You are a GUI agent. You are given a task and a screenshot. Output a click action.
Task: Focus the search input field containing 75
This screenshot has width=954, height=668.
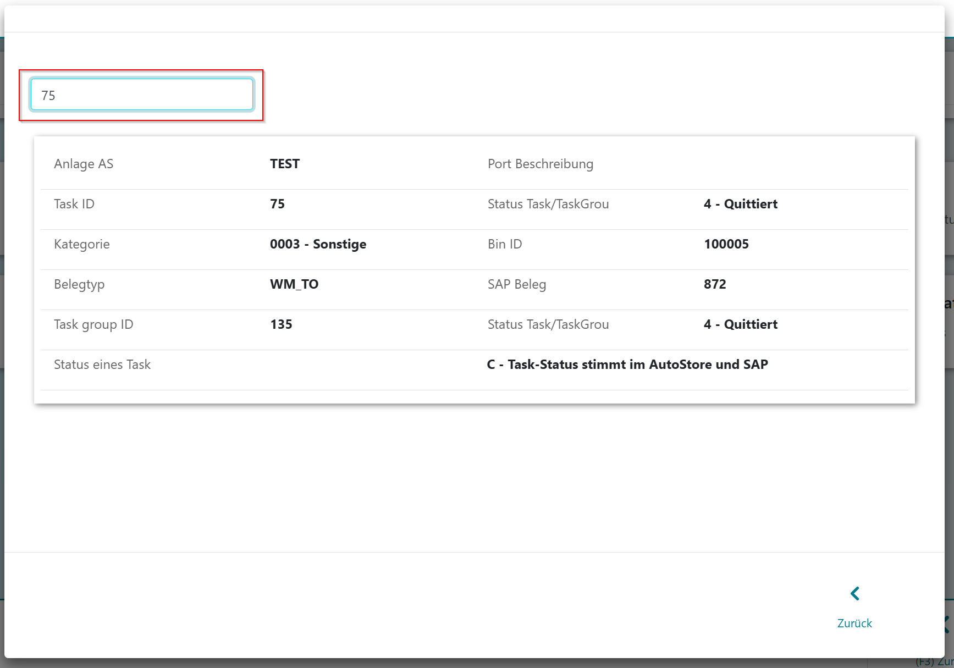[x=142, y=95]
